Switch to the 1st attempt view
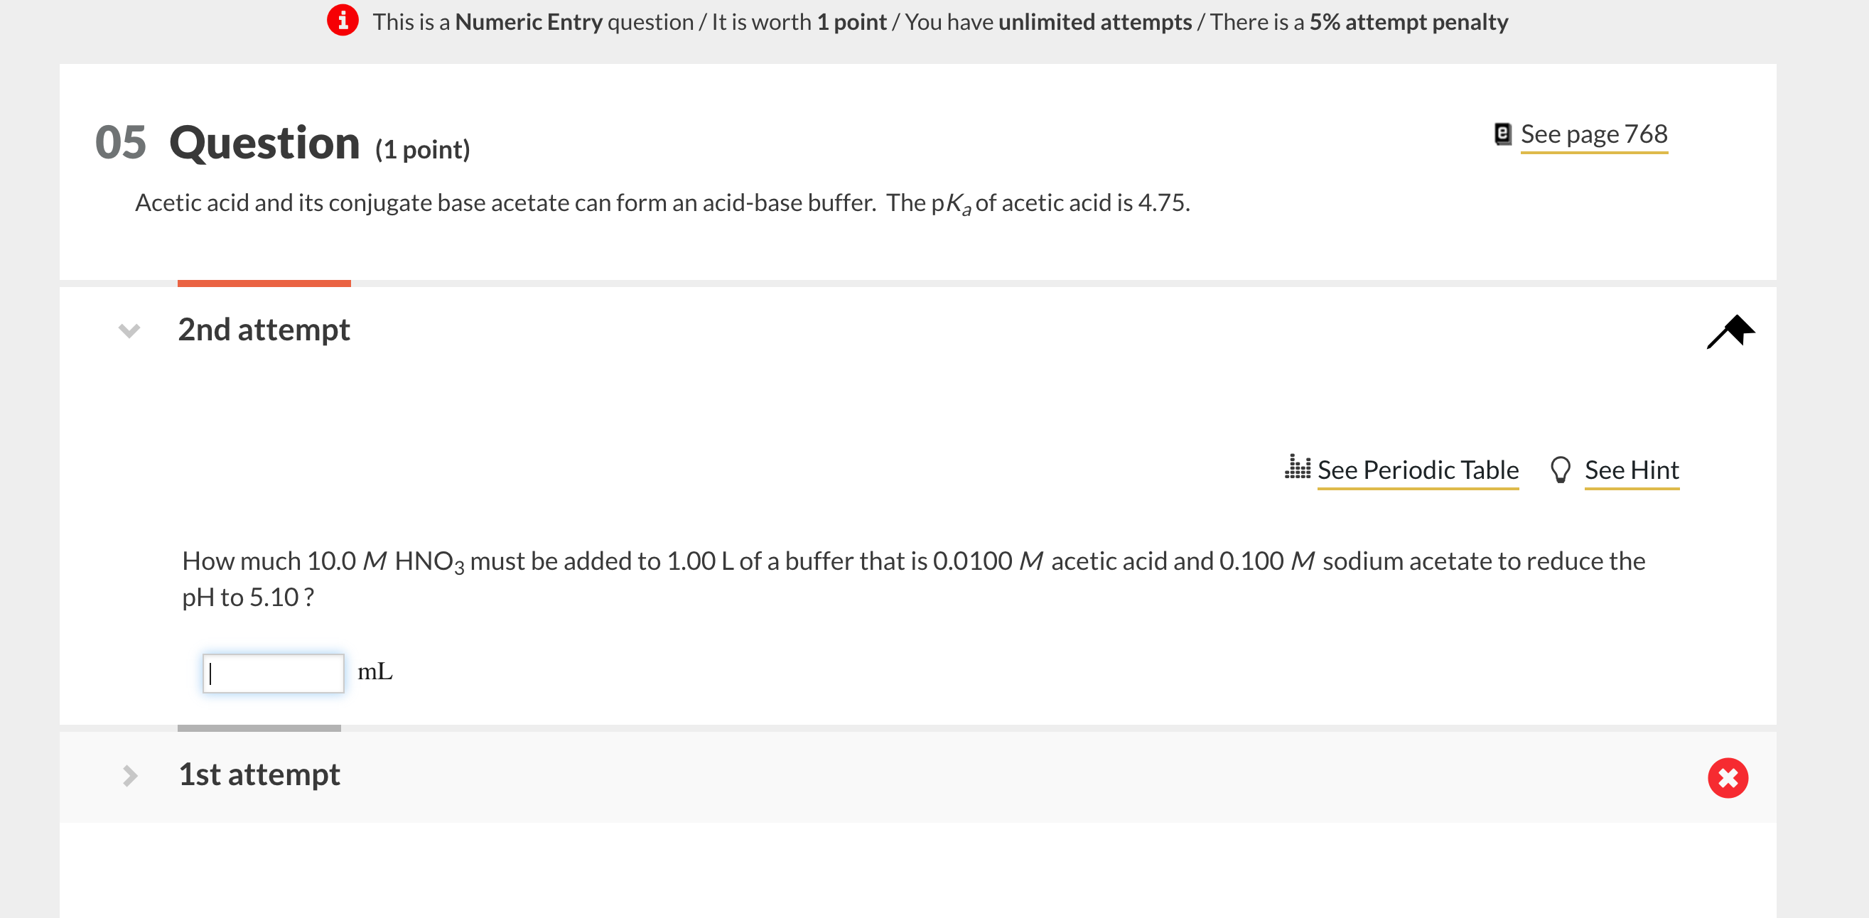The width and height of the screenshot is (1869, 918). tap(259, 774)
